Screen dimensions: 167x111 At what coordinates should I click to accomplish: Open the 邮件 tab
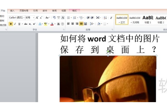(x=45, y=11)
